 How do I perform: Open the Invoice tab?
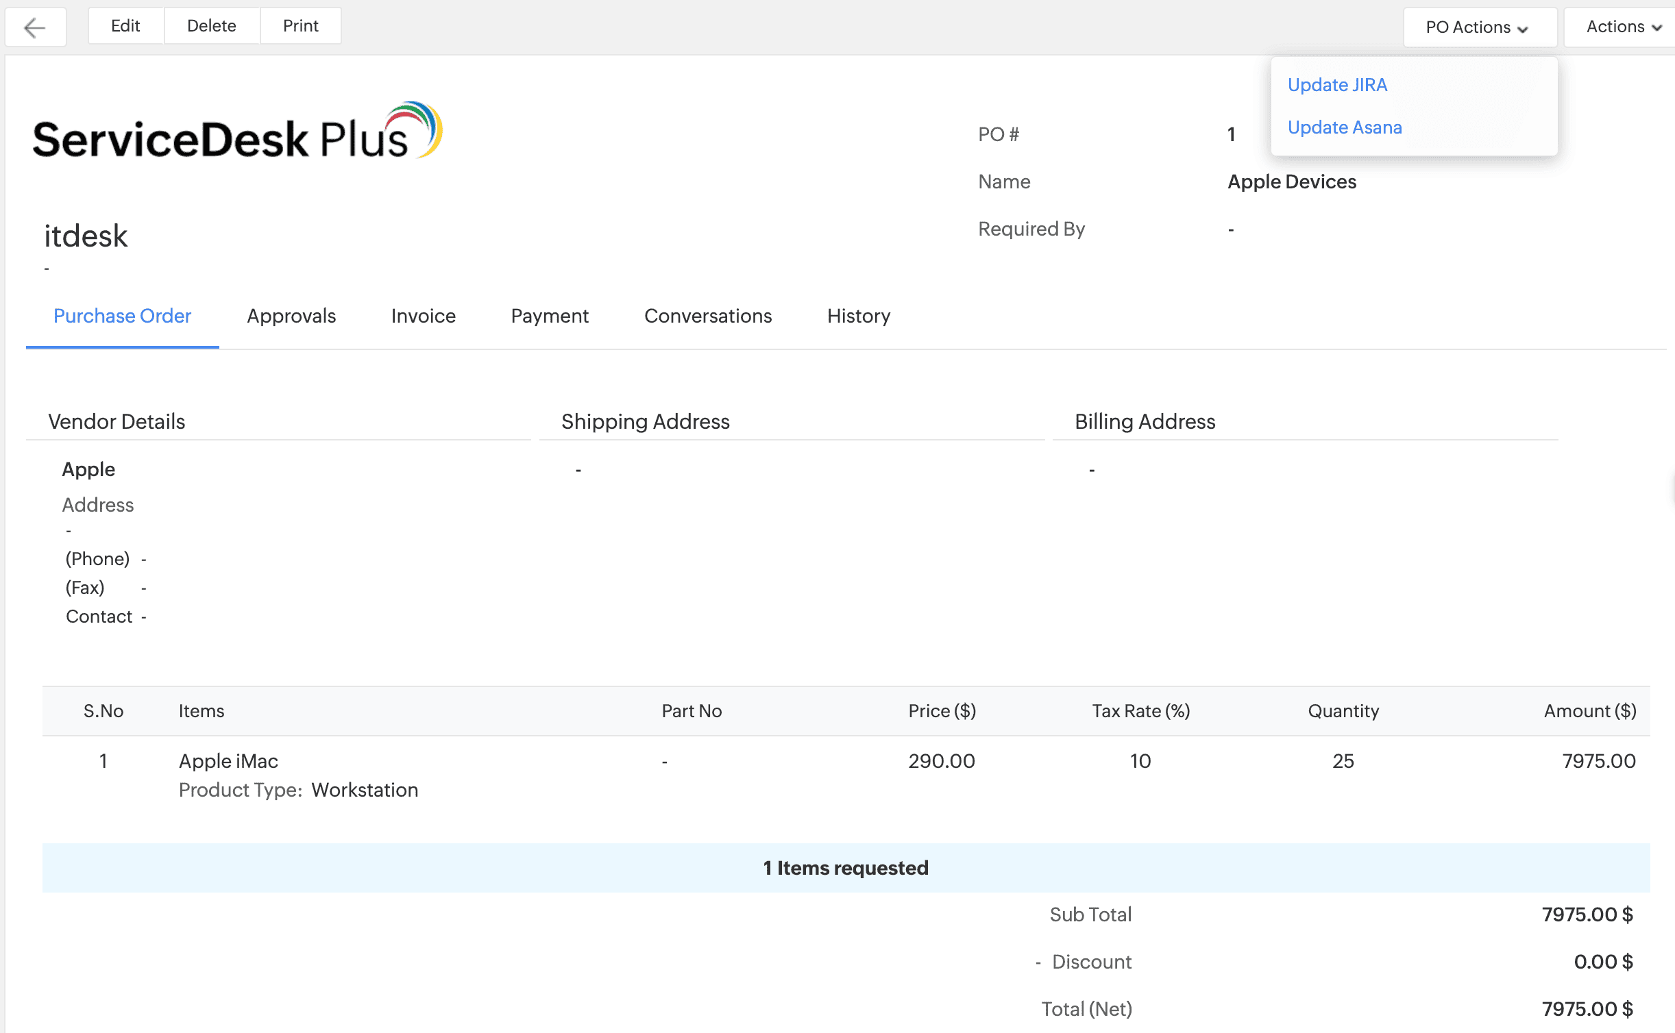coord(423,316)
